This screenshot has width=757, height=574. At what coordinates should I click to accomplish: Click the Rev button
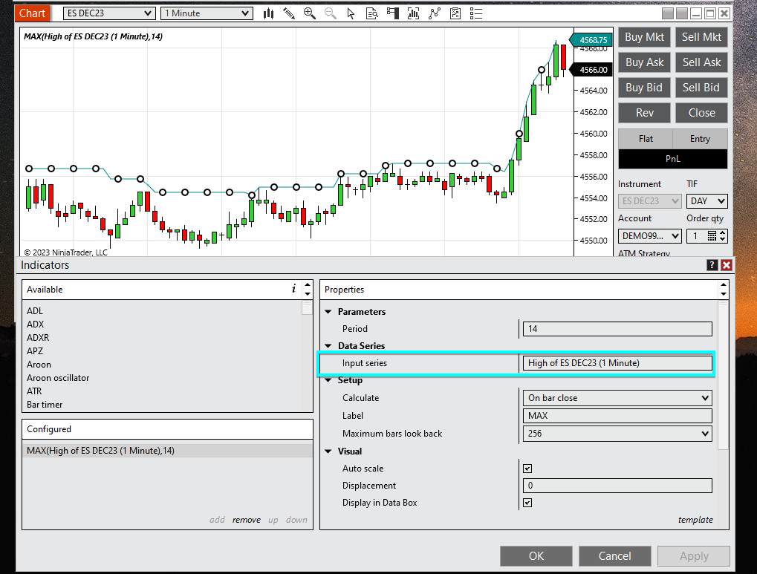644,112
